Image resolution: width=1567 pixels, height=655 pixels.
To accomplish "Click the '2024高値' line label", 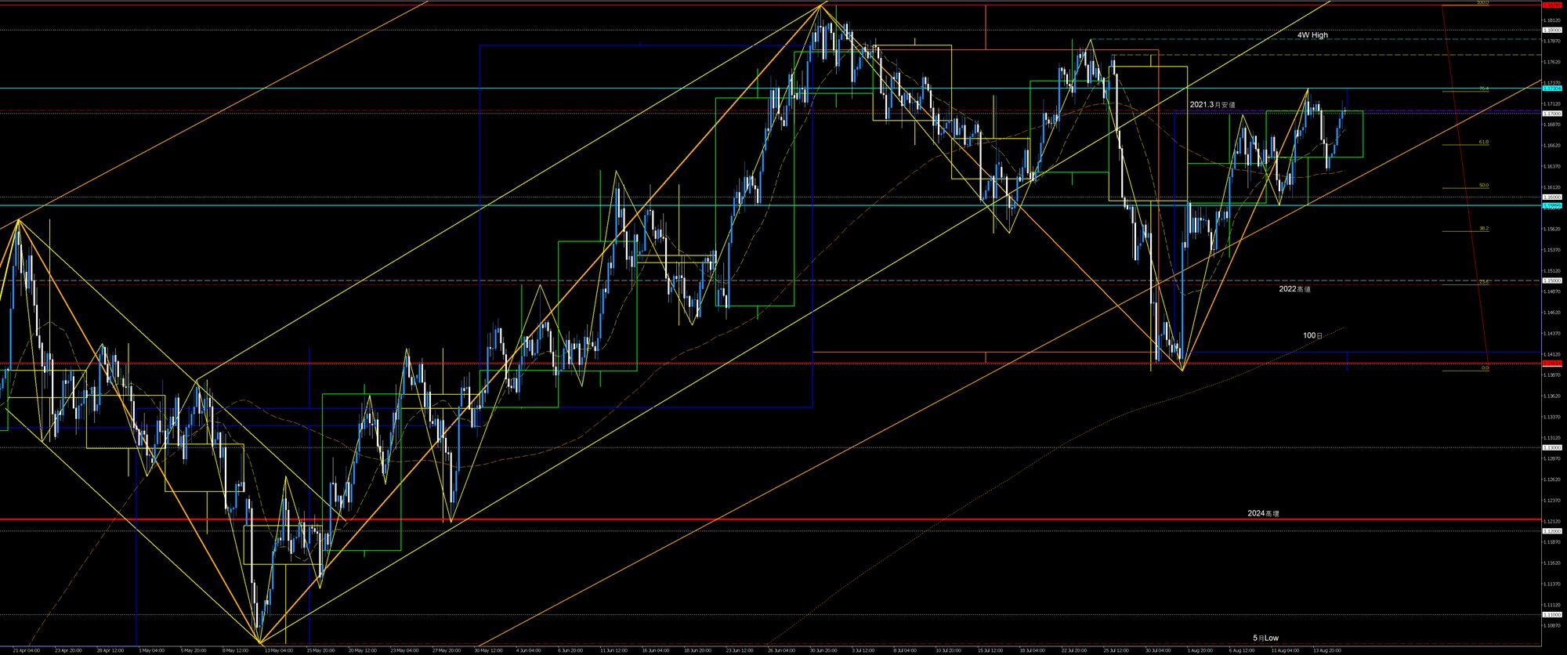I will [1264, 513].
